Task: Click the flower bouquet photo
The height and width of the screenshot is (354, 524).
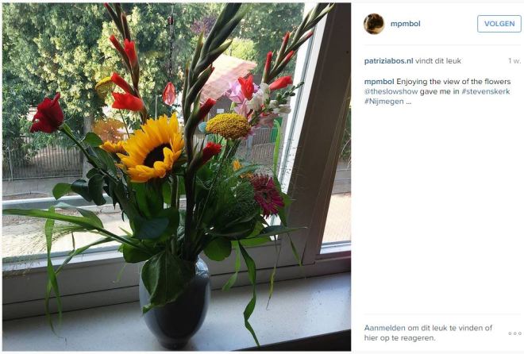Action: pyautogui.click(x=176, y=177)
